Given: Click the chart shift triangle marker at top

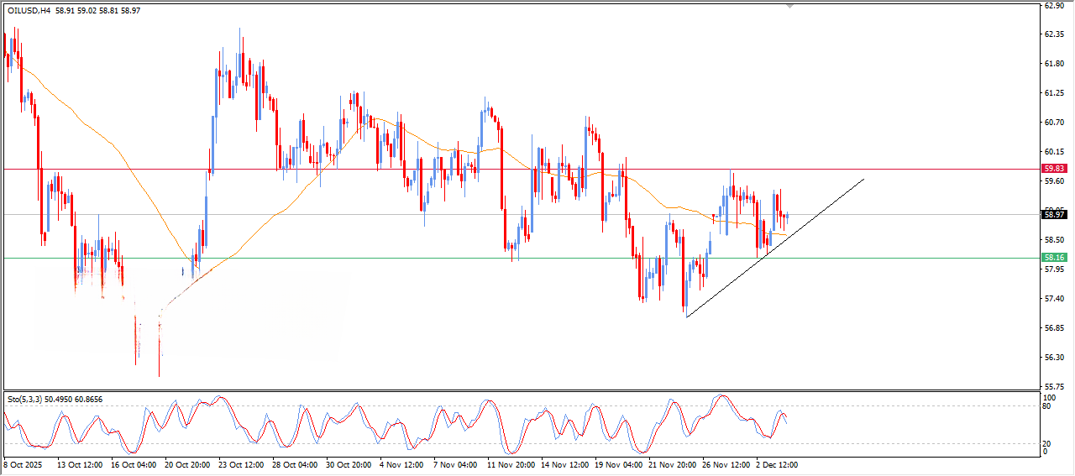Looking at the screenshot, I should coord(789,6).
